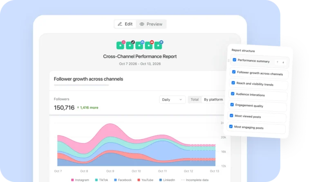Move Performance summary down with arrow
The image size is (314, 182).
pyautogui.click(x=283, y=62)
